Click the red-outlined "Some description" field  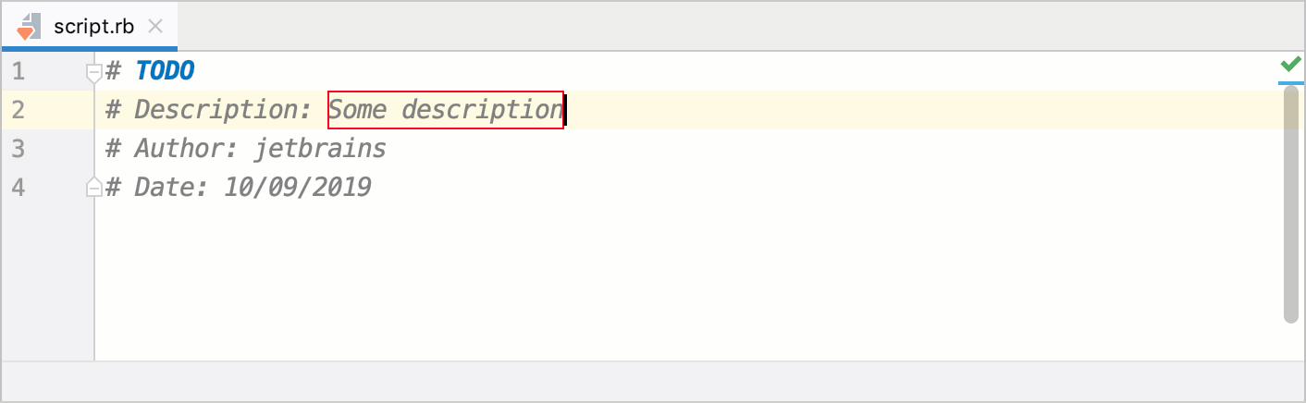[445, 110]
